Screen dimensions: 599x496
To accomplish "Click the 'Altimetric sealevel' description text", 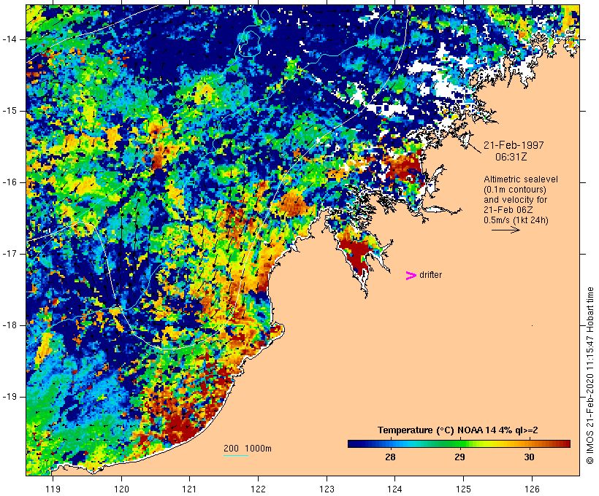I will [x=521, y=179].
